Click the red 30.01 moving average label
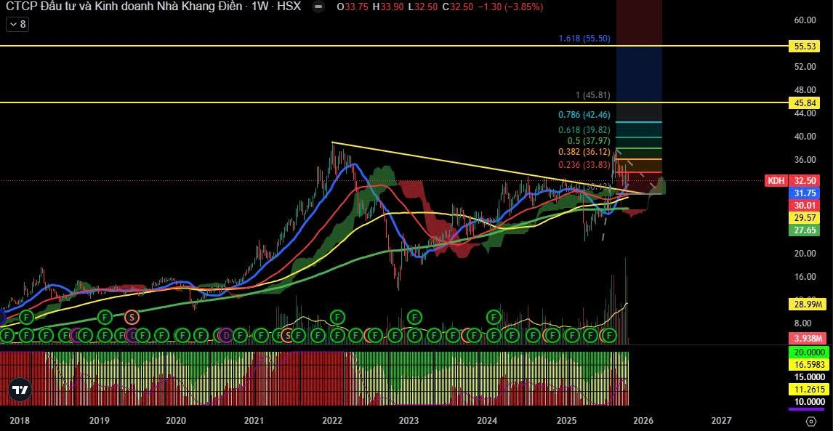833x431 pixels. click(804, 205)
